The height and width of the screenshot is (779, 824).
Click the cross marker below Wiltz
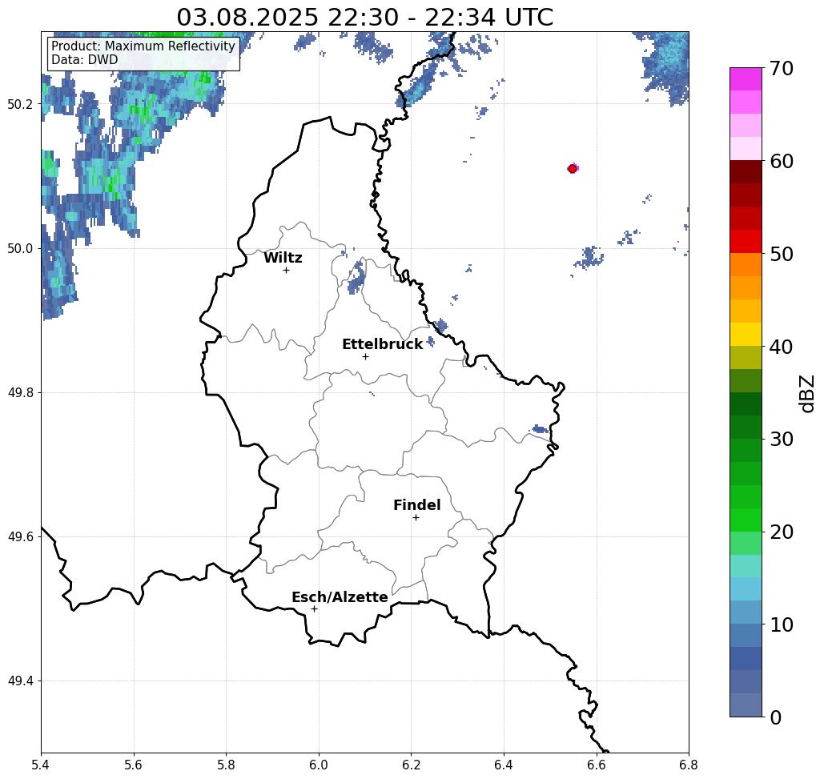point(286,270)
